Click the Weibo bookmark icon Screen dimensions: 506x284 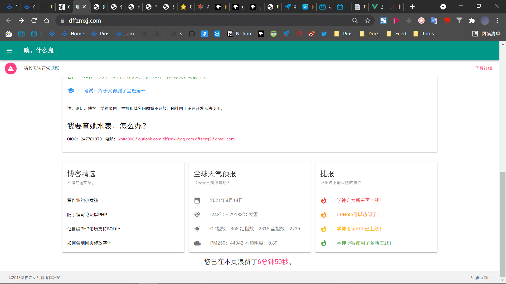coord(312,34)
